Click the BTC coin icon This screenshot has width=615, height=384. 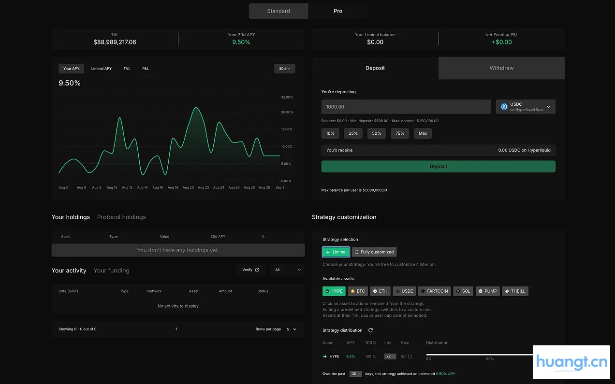coord(352,291)
